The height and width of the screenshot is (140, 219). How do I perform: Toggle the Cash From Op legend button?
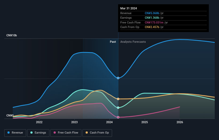click(x=97, y=133)
